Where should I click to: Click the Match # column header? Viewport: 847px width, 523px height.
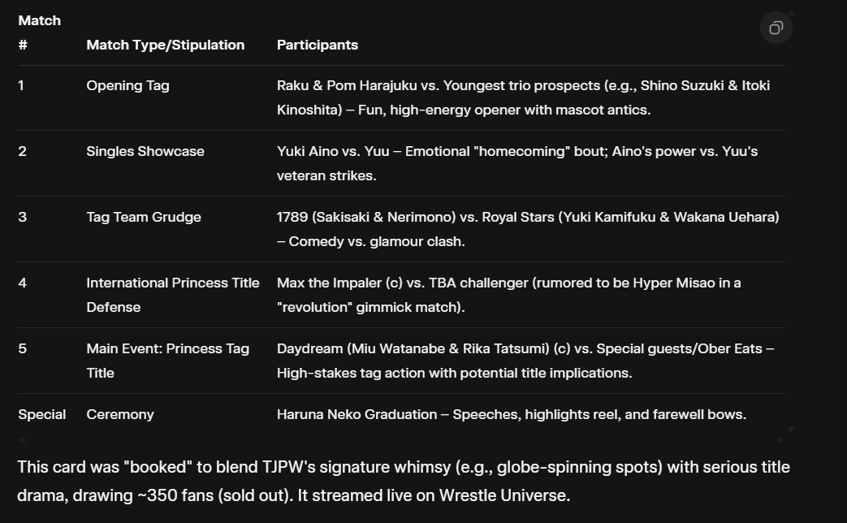39,32
